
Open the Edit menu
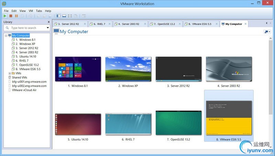[x=14, y=11]
